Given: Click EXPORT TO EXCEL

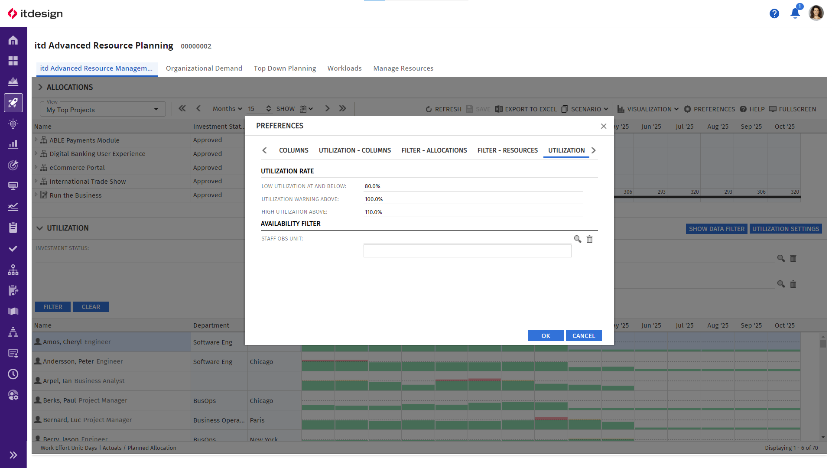Looking at the screenshot, I should coord(526,109).
